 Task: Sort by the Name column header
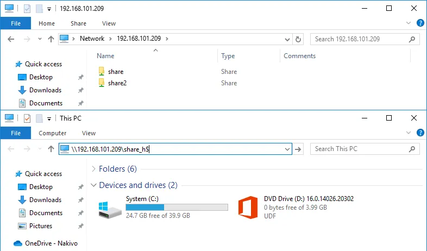point(105,56)
